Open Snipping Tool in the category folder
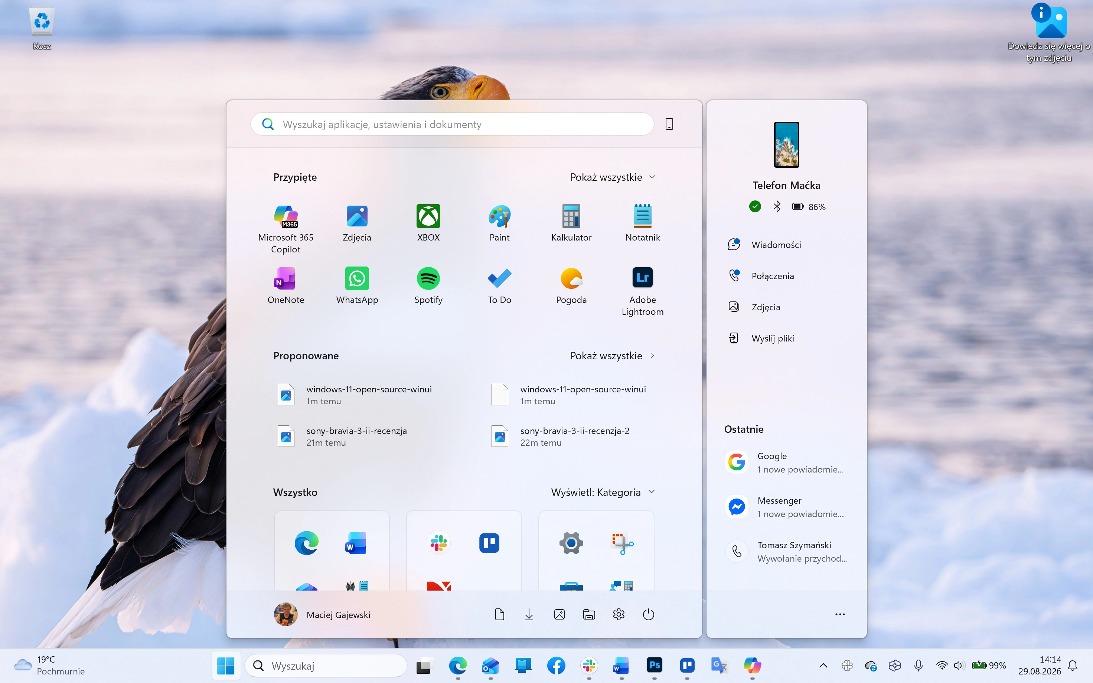Viewport: 1093px width, 683px height. 622,543
